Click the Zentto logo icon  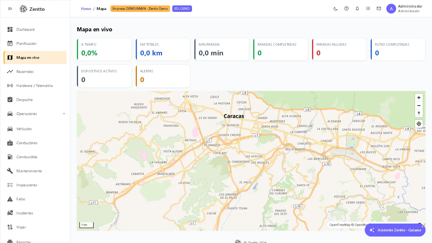[x=23, y=9]
